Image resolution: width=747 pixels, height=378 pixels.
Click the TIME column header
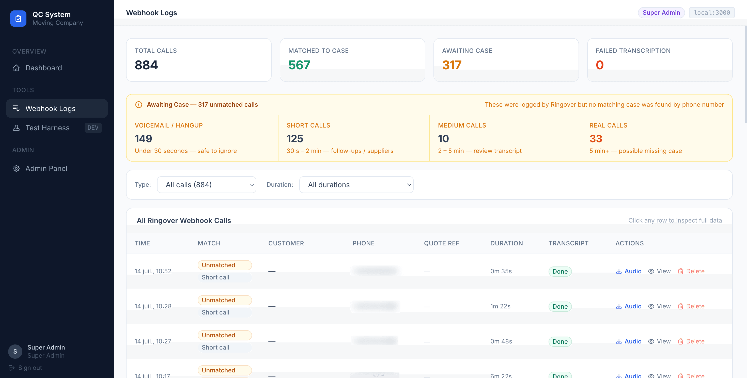coord(142,243)
